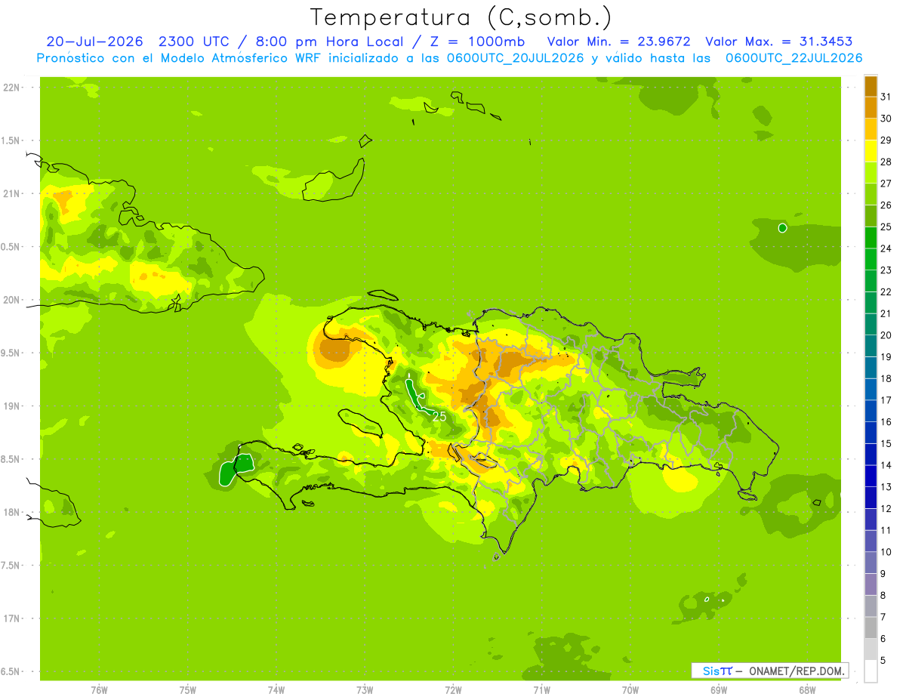
Task: Click the "74W" longitude label
Action: coord(276,690)
